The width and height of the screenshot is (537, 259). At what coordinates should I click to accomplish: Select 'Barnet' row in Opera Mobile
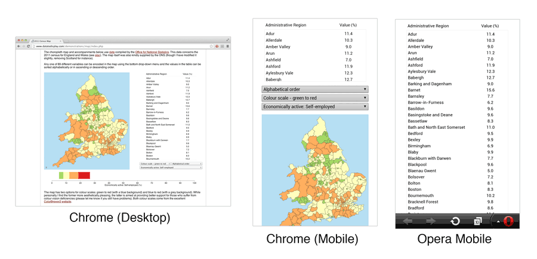click(457, 90)
